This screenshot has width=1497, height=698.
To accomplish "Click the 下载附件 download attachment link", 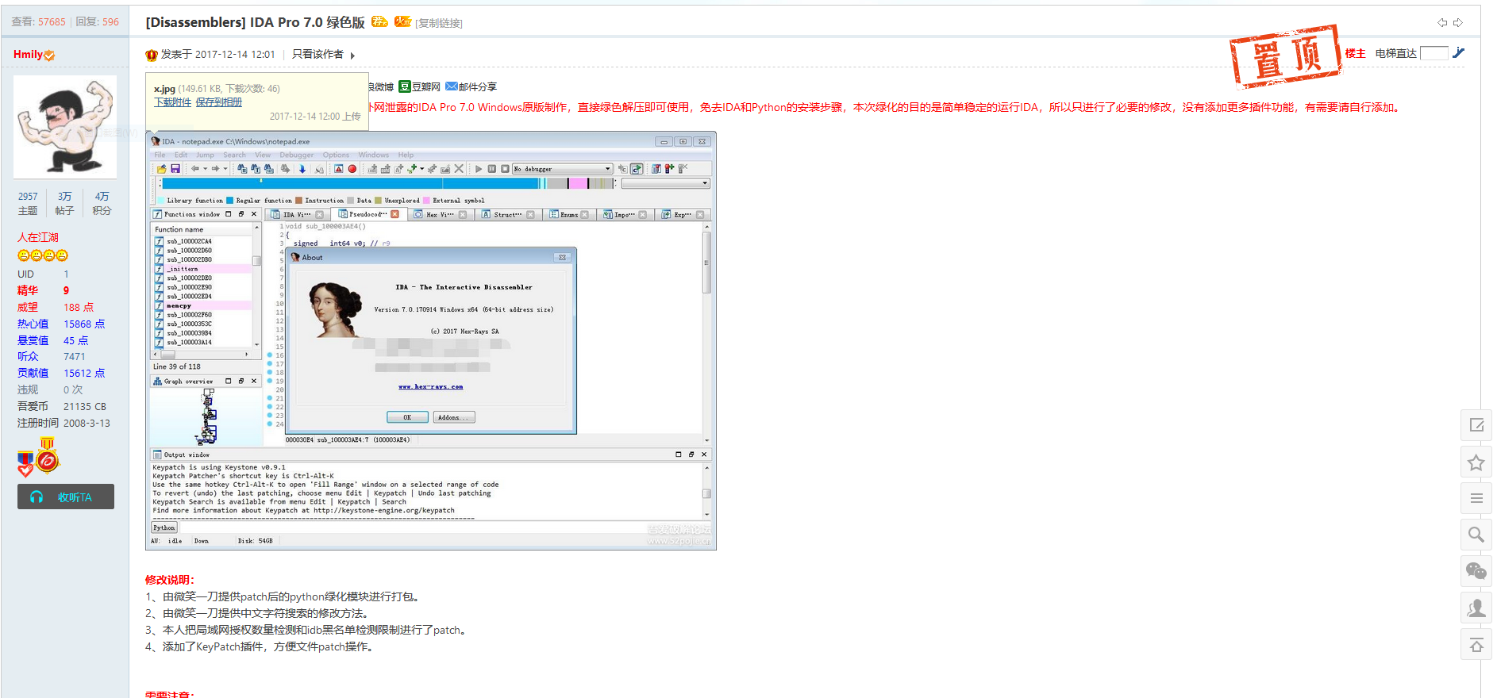I will tap(172, 102).
